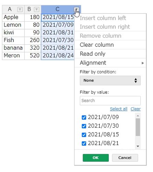Uncheck the 2021/07/09 value checkbox
This screenshot has width=153, height=172.
(x=84, y=117)
